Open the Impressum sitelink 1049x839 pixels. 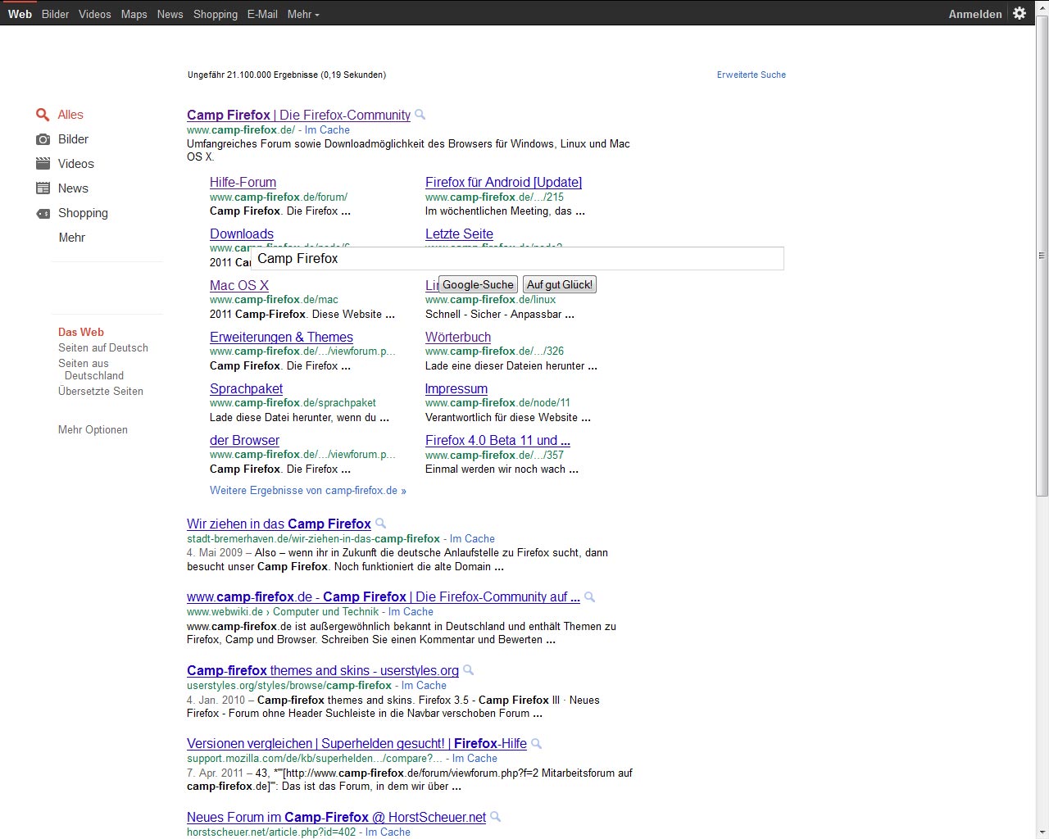pos(456,388)
